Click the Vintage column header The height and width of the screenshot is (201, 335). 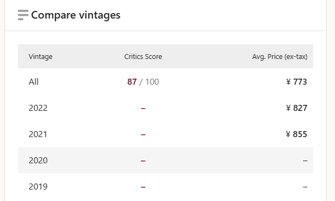point(40,57)
